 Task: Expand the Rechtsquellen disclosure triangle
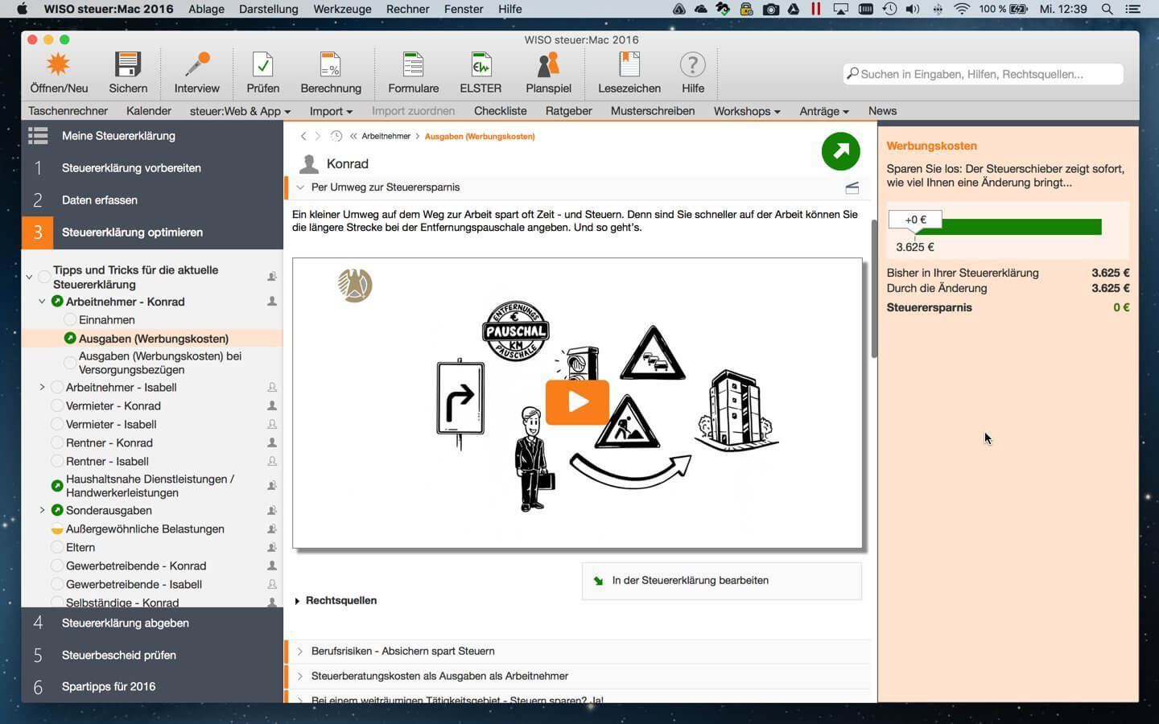click(x=298, y=601)
